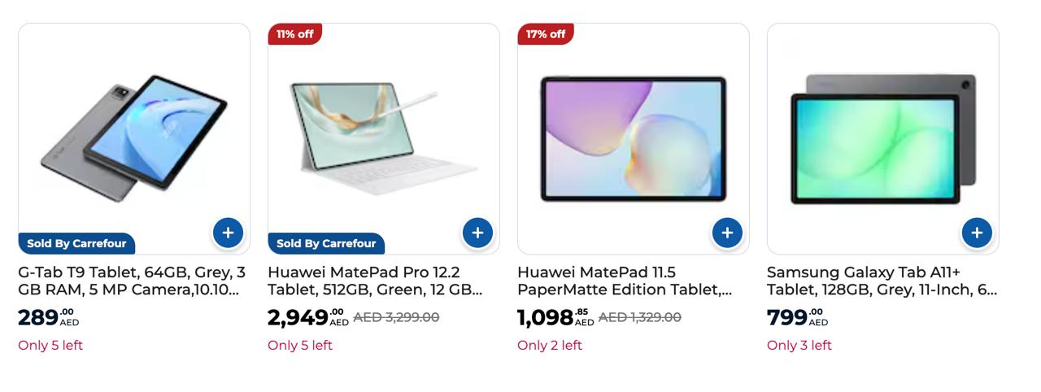Viewport: 1041px width, 392px height.
Task: Click Sold By Carrefour label on MatePad Pro
Action: [x=326, y=243]
